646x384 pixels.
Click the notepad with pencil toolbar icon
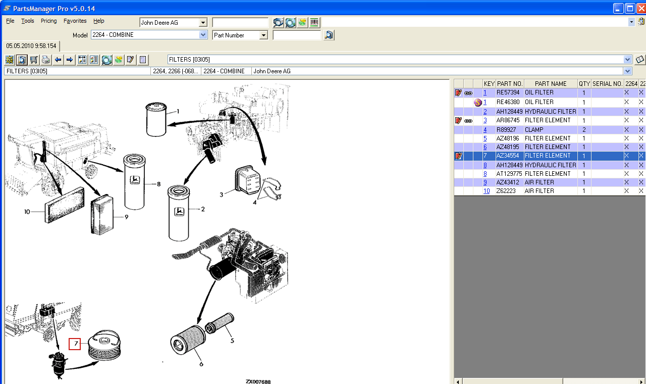[130, 60]
